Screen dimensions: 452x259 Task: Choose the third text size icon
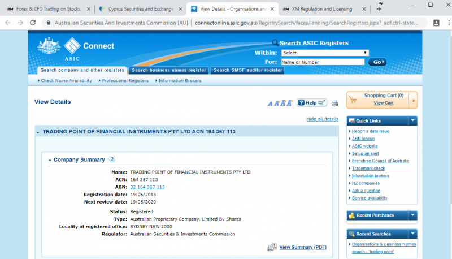pyautogui.click(x=283, y=103)
